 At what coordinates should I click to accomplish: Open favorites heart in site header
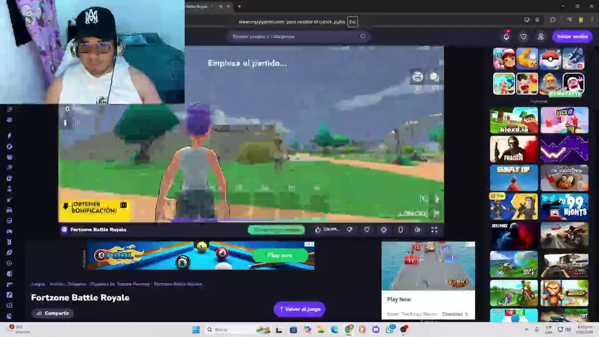point(524,37)
